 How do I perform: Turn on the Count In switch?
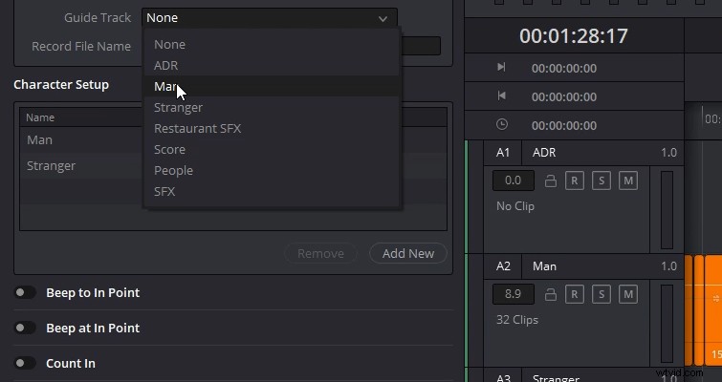(25, 363)
